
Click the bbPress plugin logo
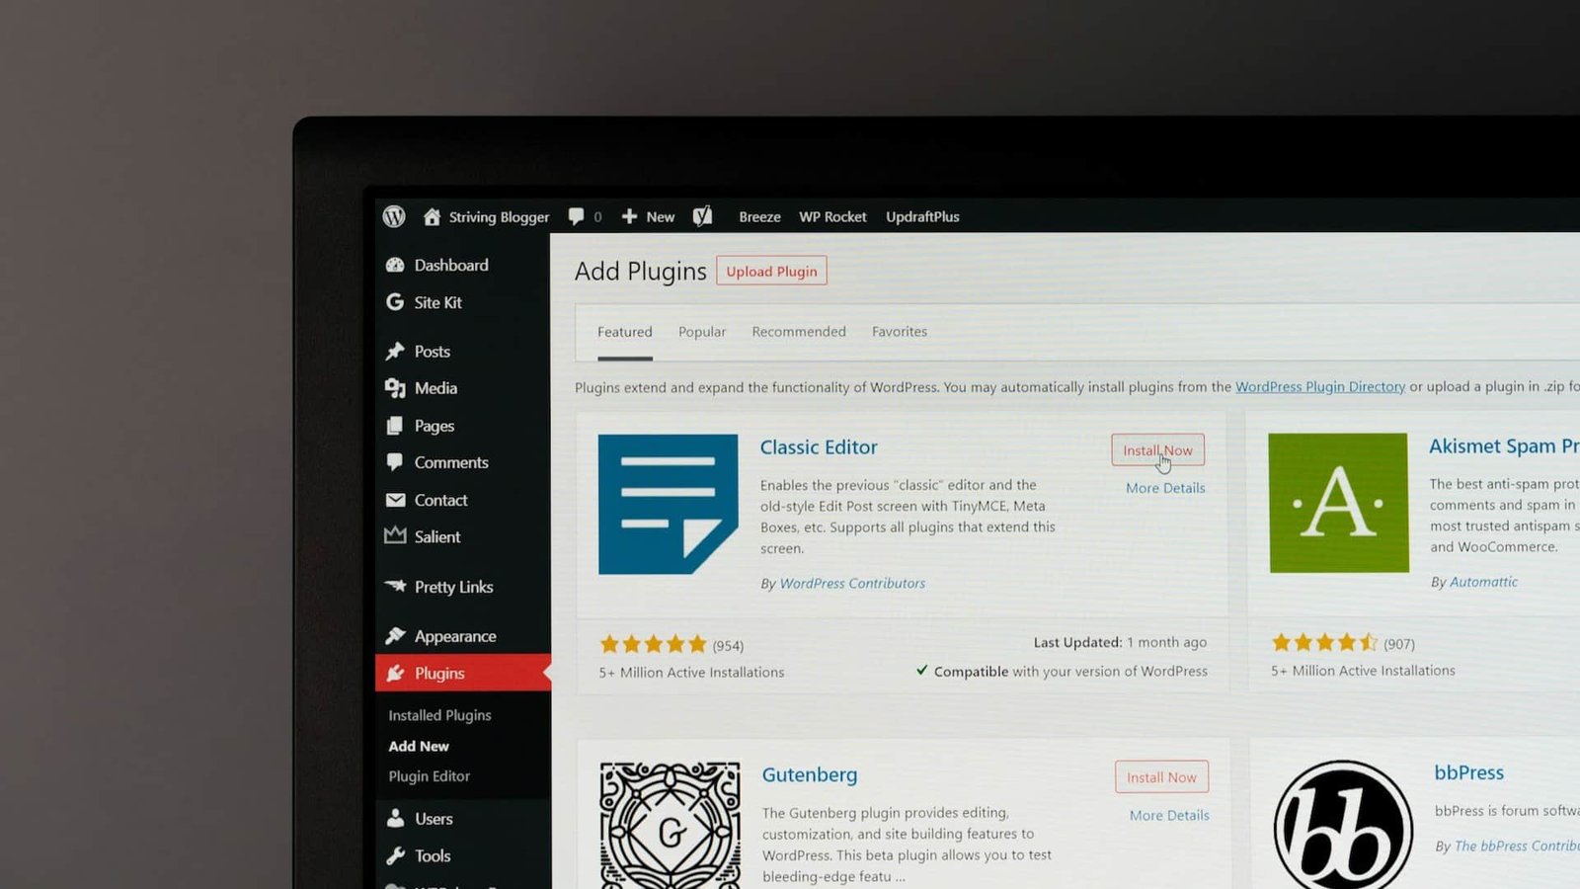point(1342,825)
